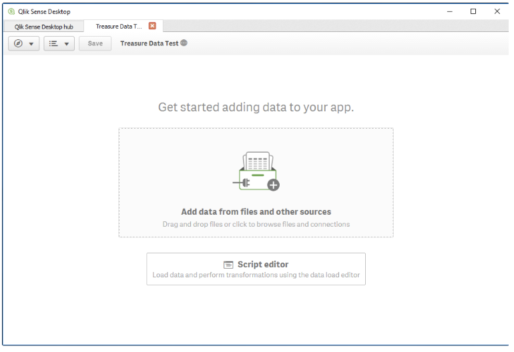Image resolution: width=514 pixels, height=352 pixels.
Task: Close the Qlik Sense Desktop window
Action: [497, 11]
